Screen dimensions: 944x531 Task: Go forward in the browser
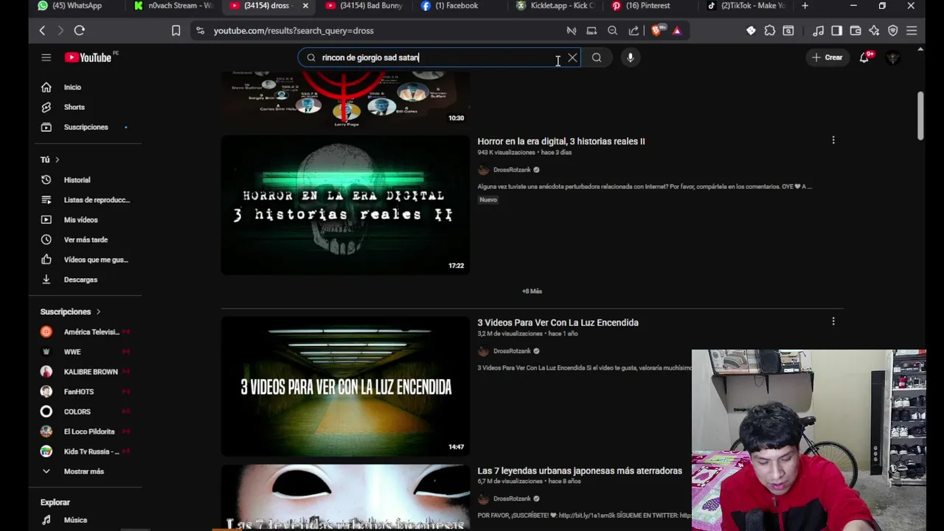(x=60, y=30)
